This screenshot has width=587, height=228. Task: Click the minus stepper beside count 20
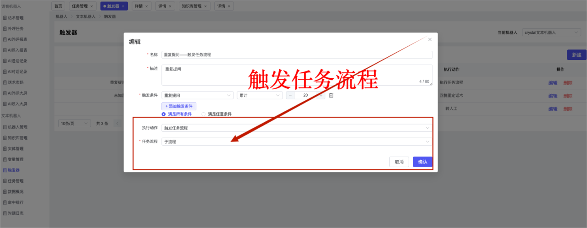pos(290,95)
